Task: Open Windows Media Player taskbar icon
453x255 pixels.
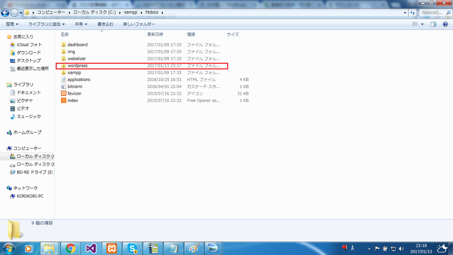Action: point(29,248)
